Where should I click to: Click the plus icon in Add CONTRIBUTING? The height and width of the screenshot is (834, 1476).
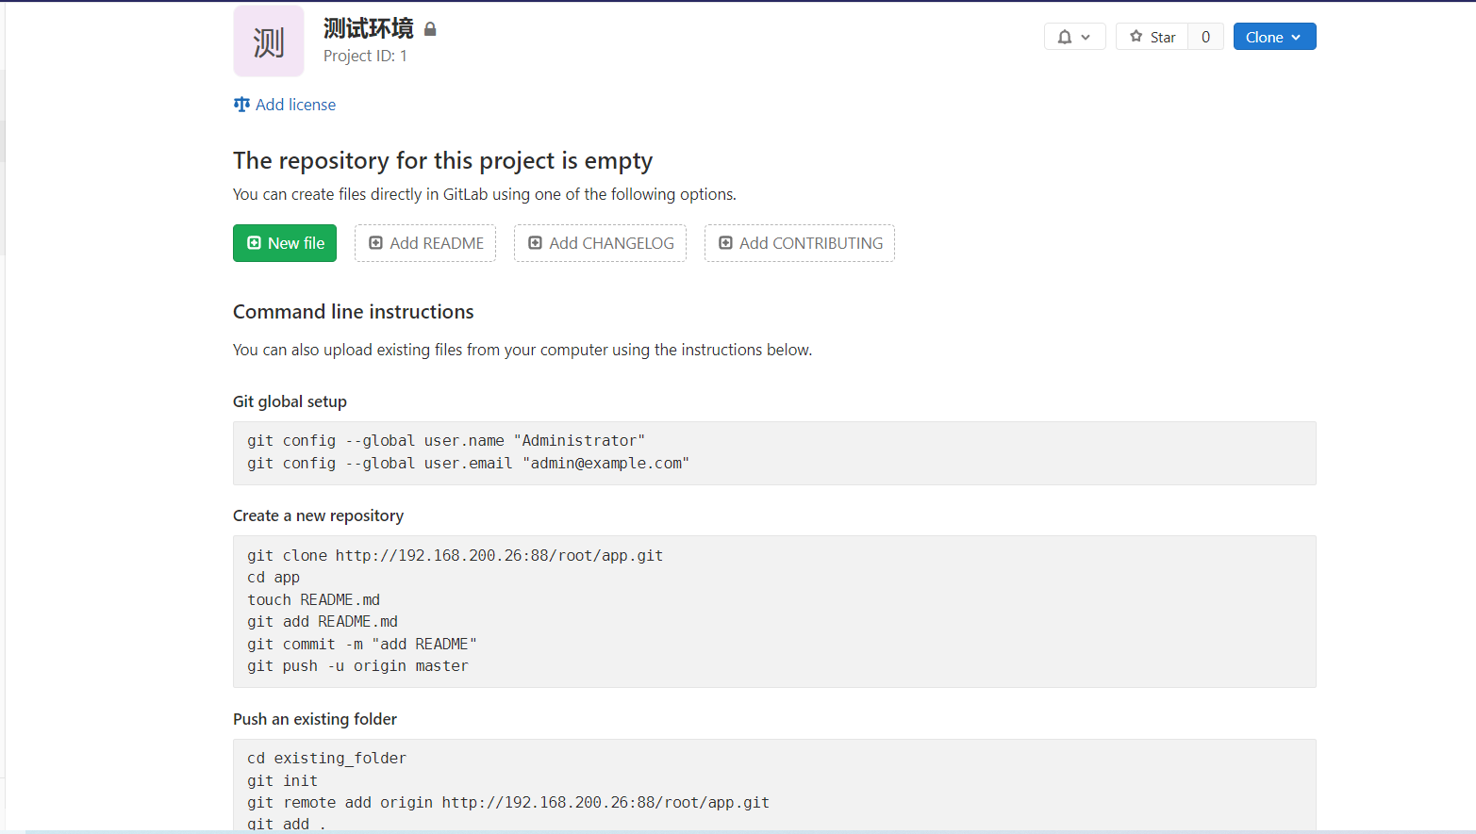point(725,243)
